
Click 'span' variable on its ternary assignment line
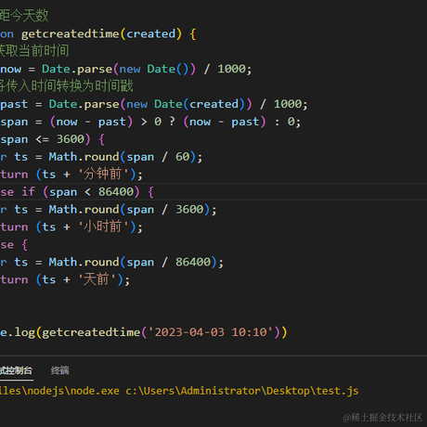point(14,122)
